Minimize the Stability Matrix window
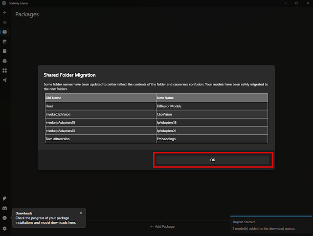Image resolution: width=313 pixels, height=236 pixels. tap(286, 3)
